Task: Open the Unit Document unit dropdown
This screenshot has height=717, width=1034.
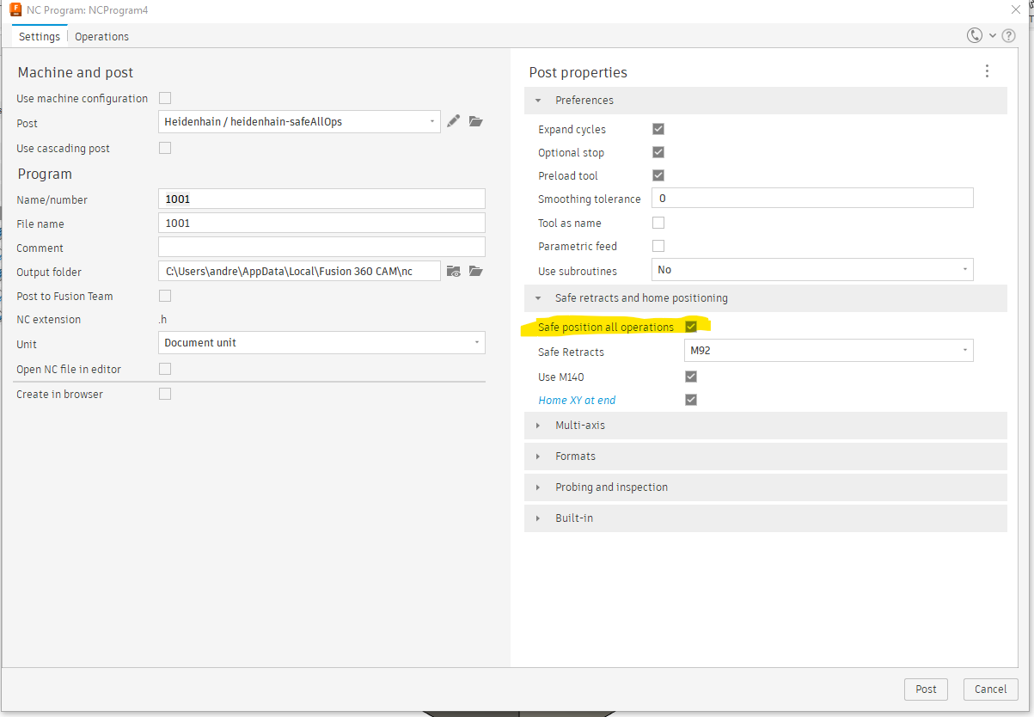Action: 322,342
